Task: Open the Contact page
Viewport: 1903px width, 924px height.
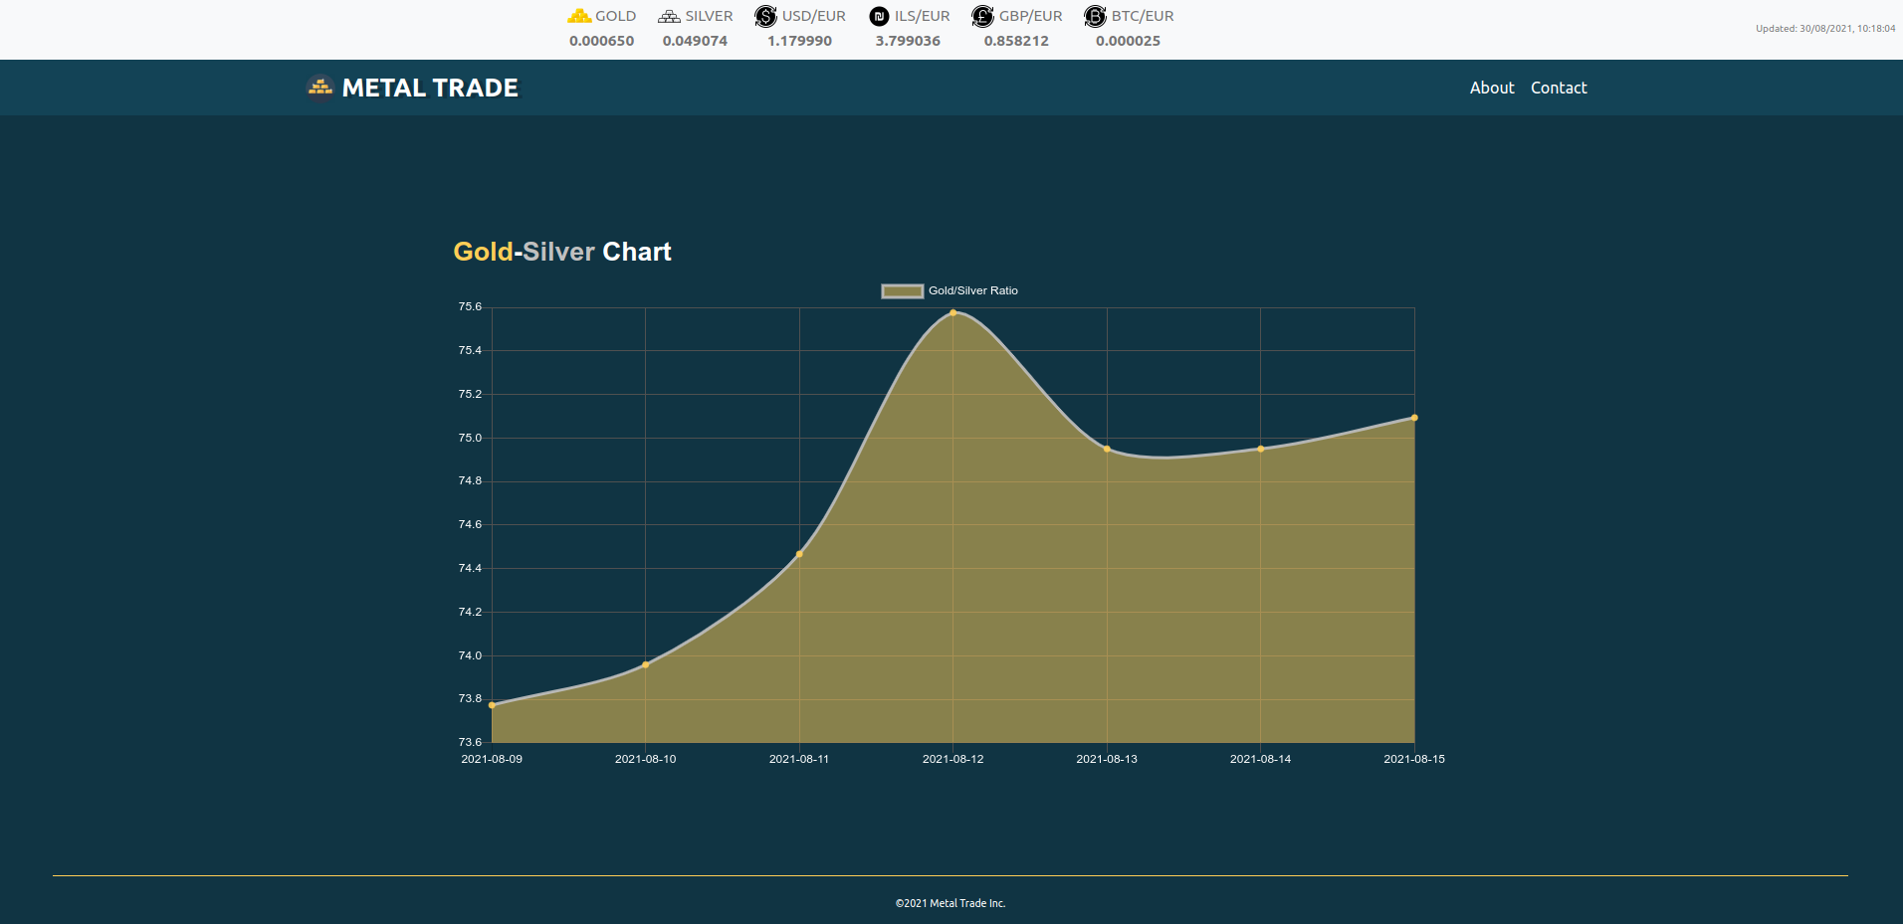Action: (x=1558, y=88)
